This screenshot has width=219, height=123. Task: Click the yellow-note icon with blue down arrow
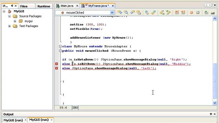tap(120, 13)
